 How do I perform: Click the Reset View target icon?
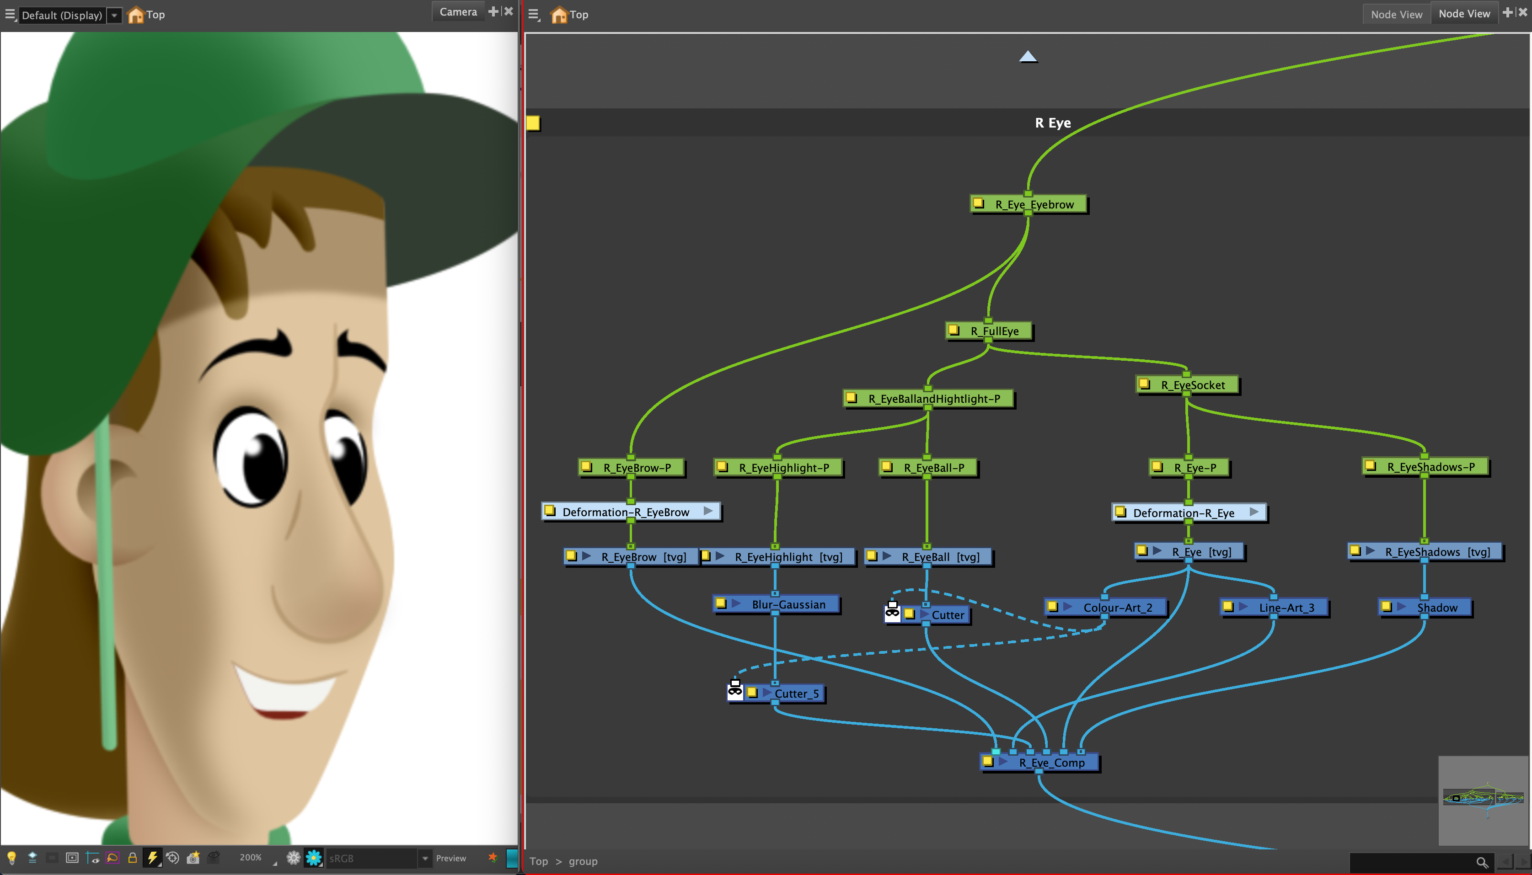click(172, 858)
